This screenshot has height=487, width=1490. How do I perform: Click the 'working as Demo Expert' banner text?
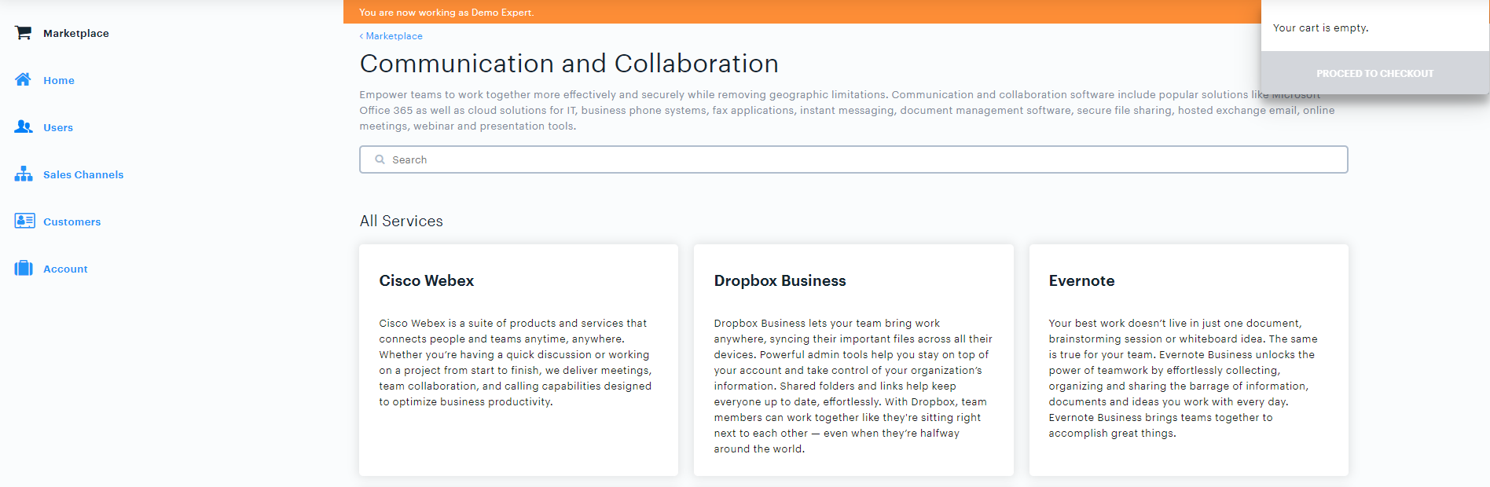click(x=446, y=13)
